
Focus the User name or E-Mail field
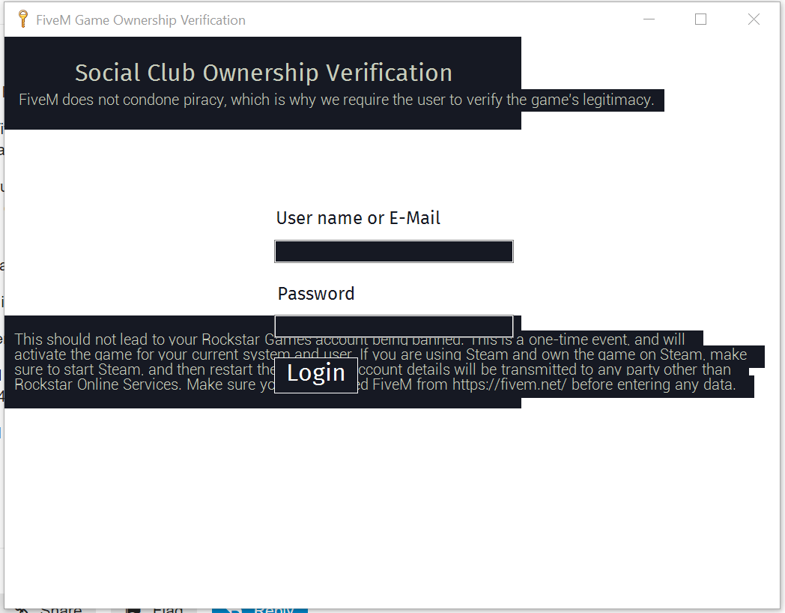pyautogui.click(x=393, y=251)
